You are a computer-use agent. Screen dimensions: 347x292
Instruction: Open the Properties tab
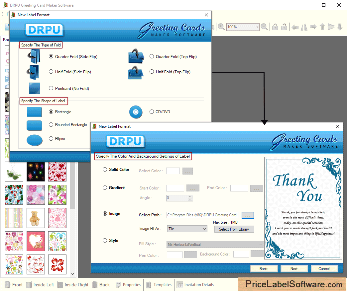(x=128, y=285)
